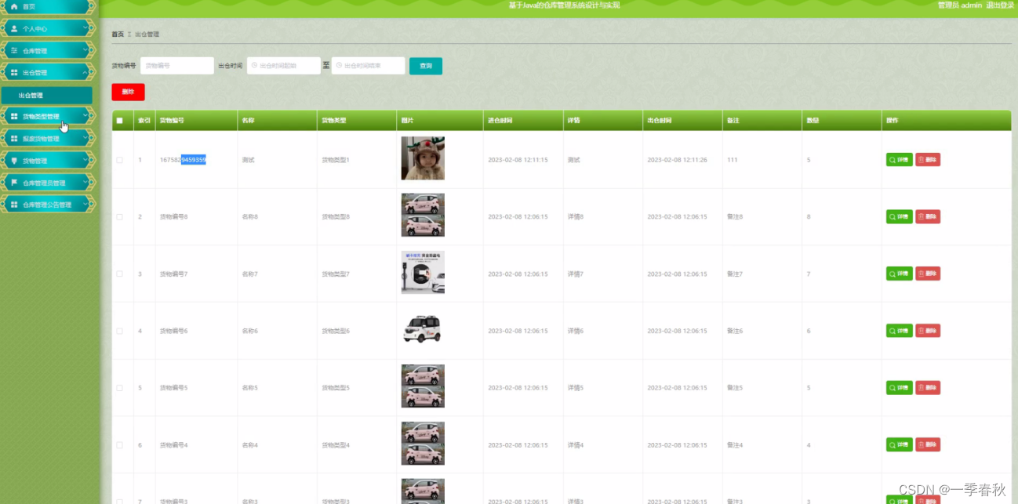Click the grid icon beside 货物类型管理
The width and height of the screenshot is (1018, 504).
pos(13,116)
